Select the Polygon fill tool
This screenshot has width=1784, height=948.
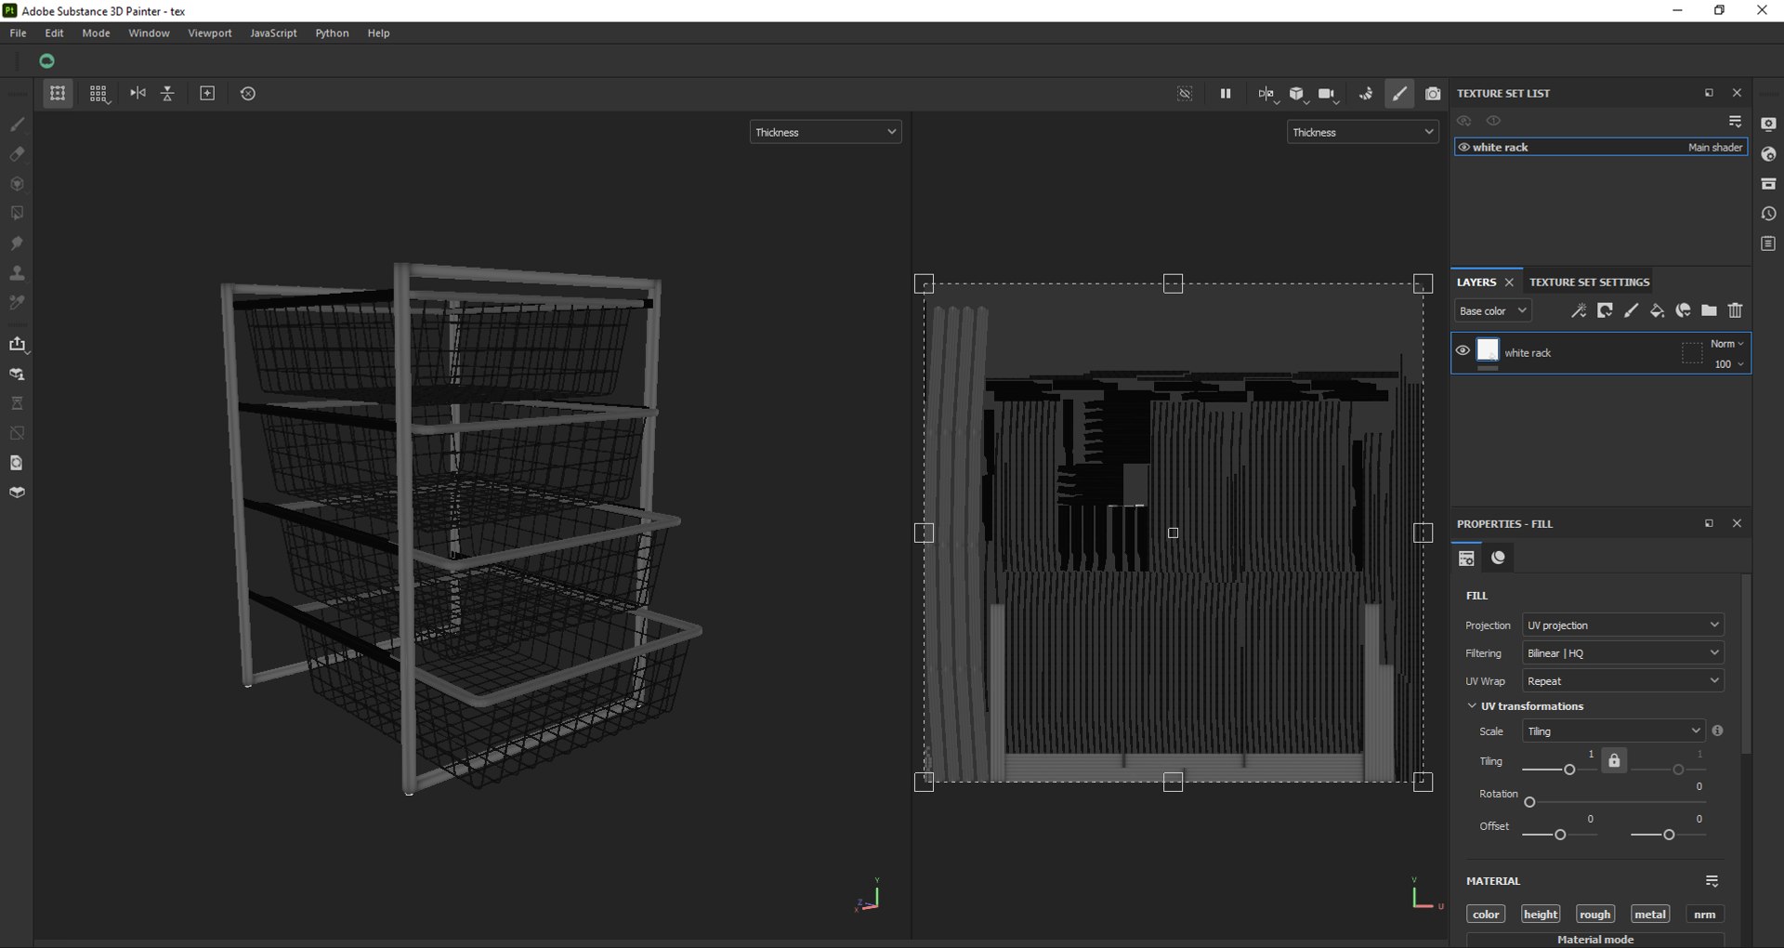tap(17, 213)
